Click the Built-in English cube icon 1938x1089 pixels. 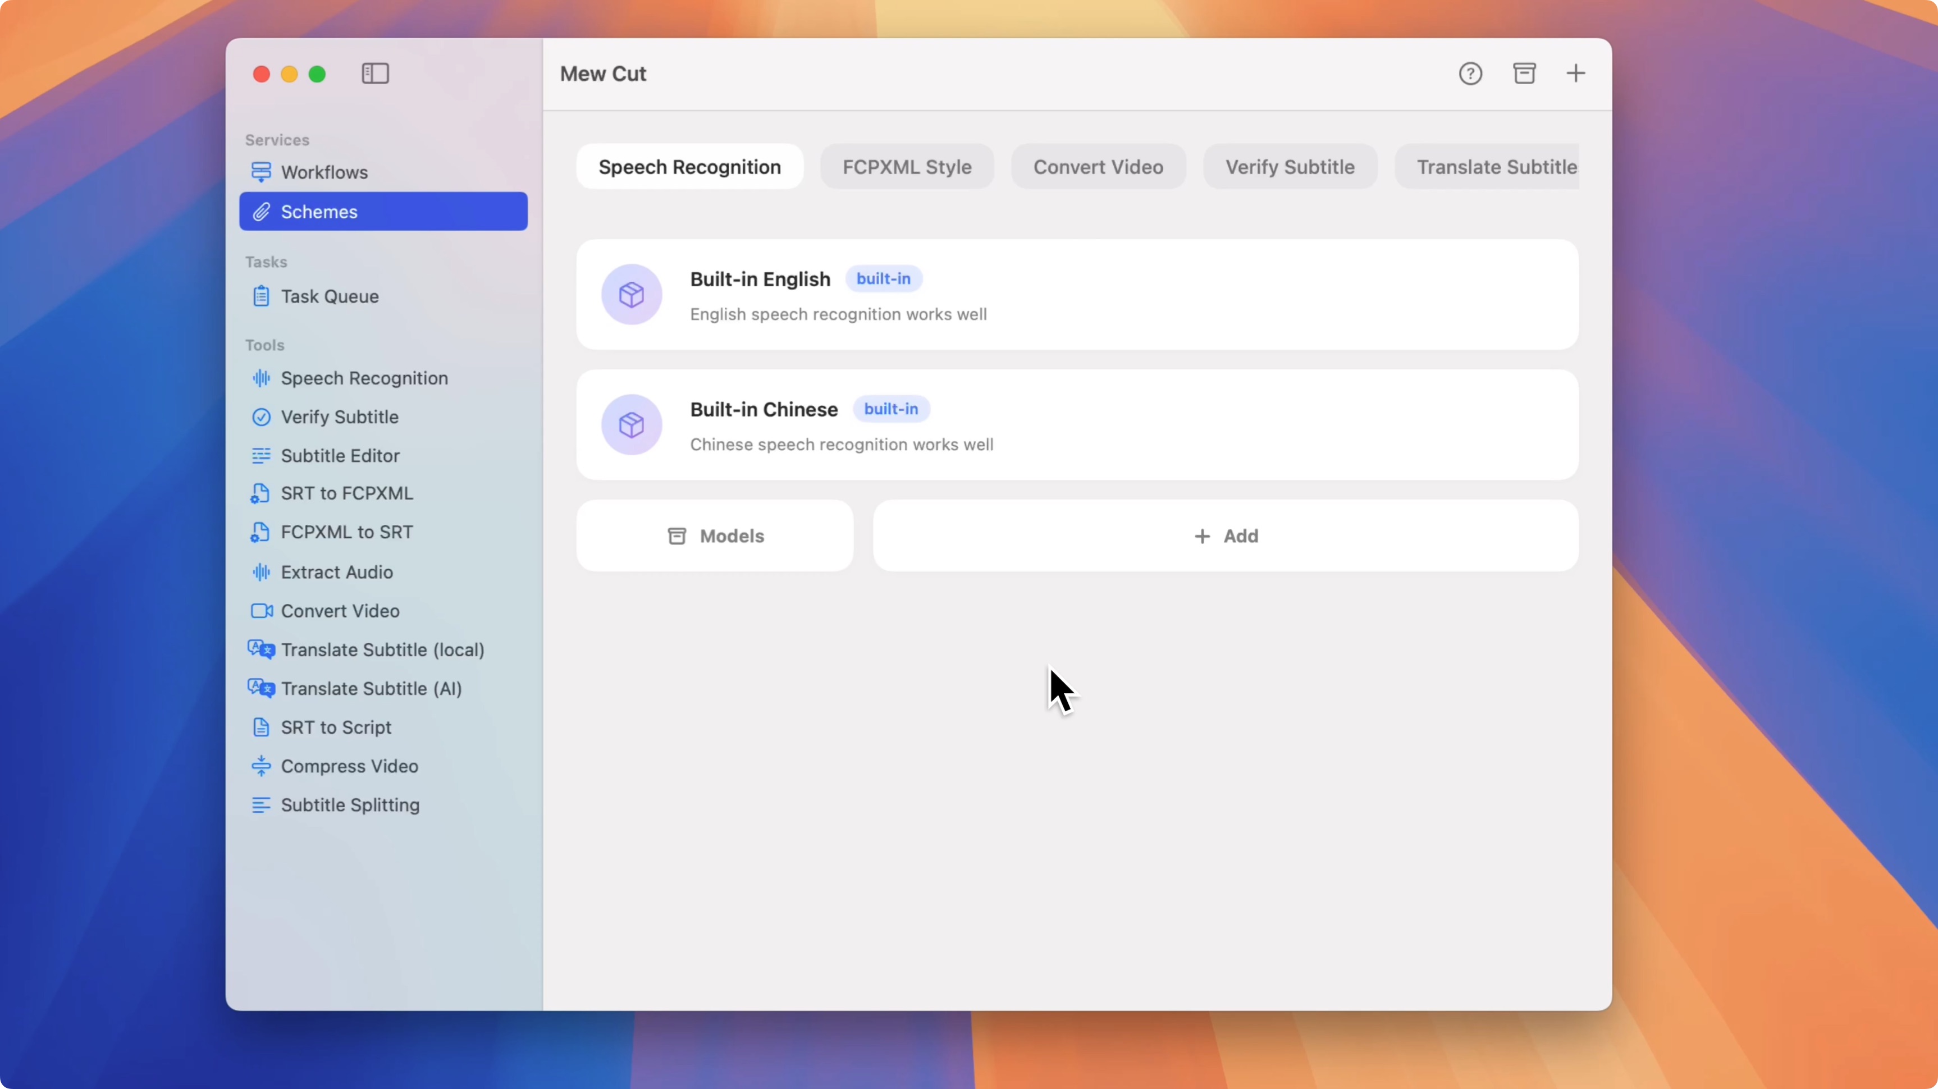[631, 294]
